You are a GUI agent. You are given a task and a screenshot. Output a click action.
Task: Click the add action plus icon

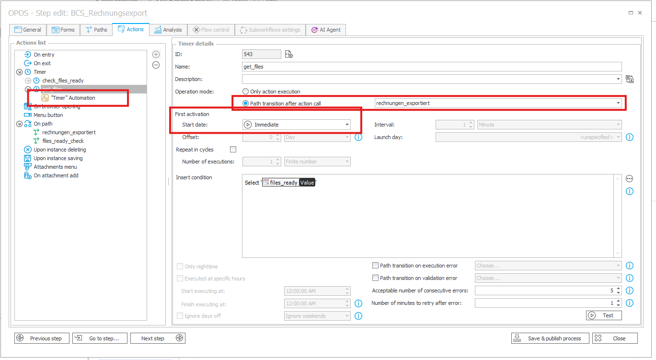pyautogui.click(x=156, y=55)
